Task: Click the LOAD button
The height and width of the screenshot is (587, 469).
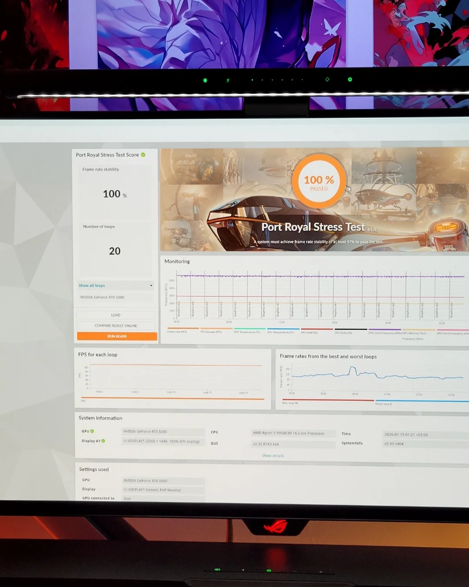Action: (x=116, y=315)
